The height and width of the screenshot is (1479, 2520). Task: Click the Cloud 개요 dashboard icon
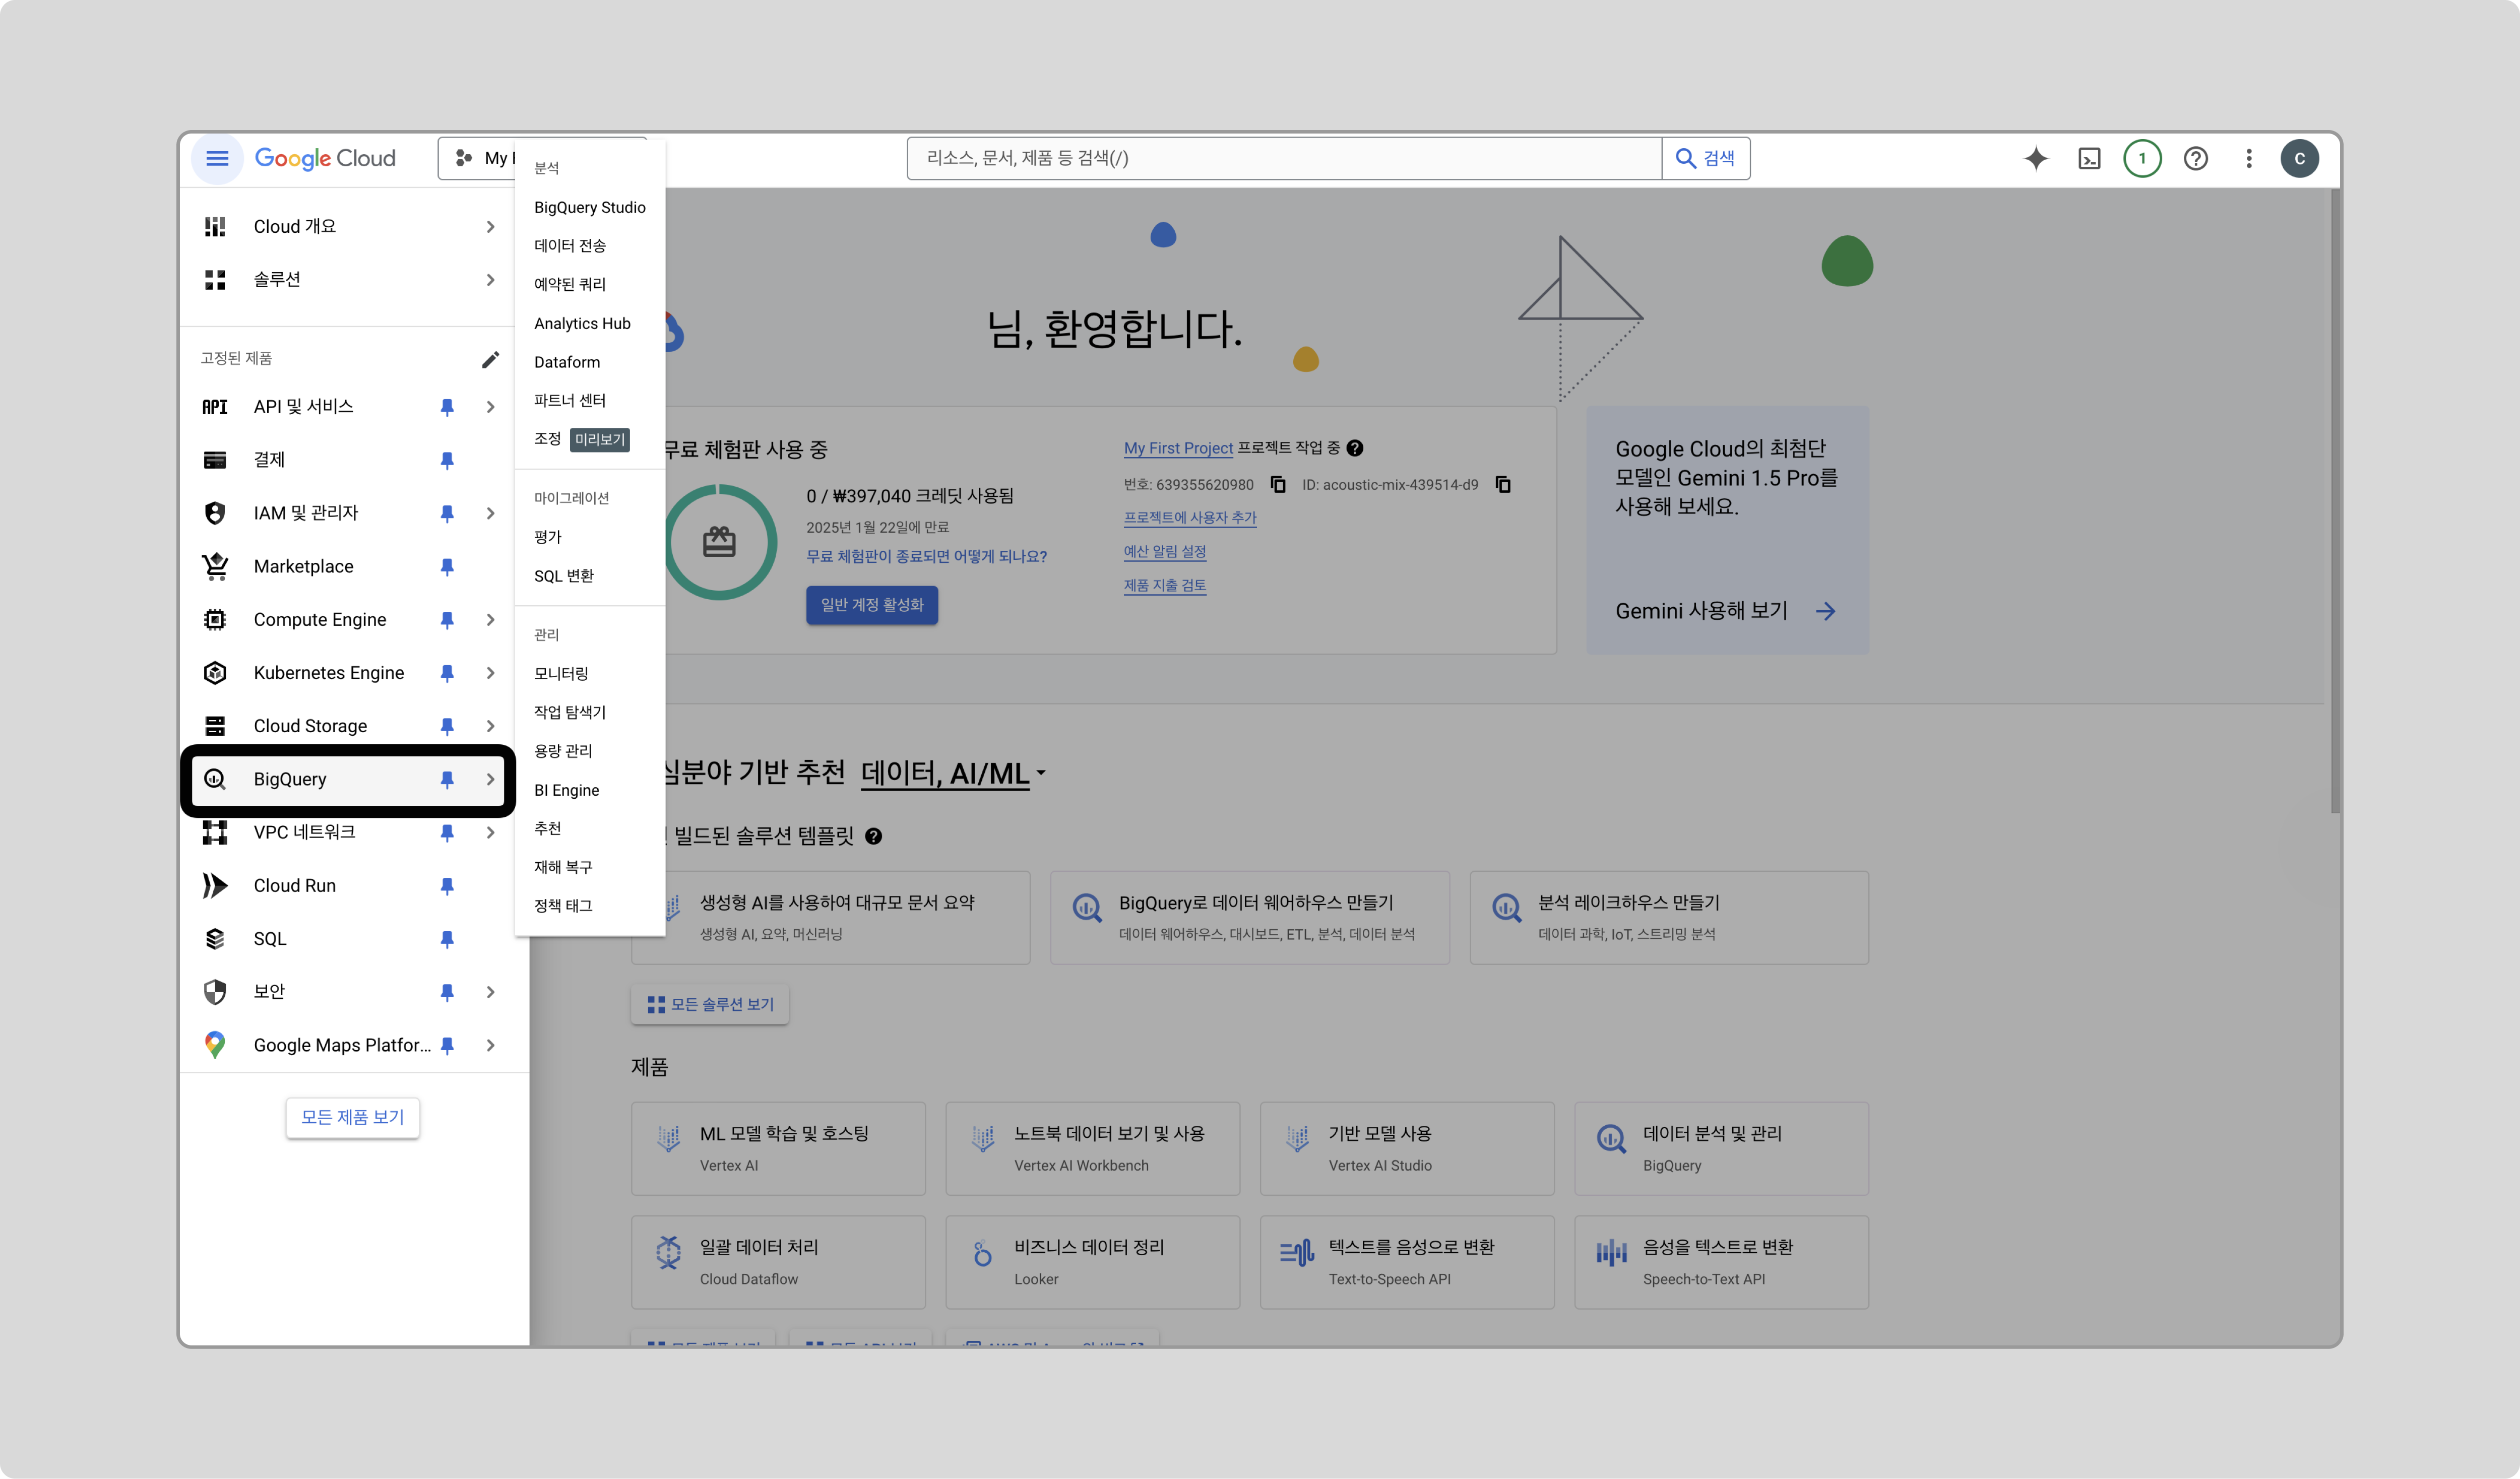tap(215, 226)
